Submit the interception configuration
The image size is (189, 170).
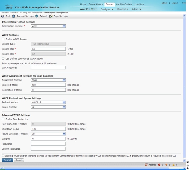[7, 160]
